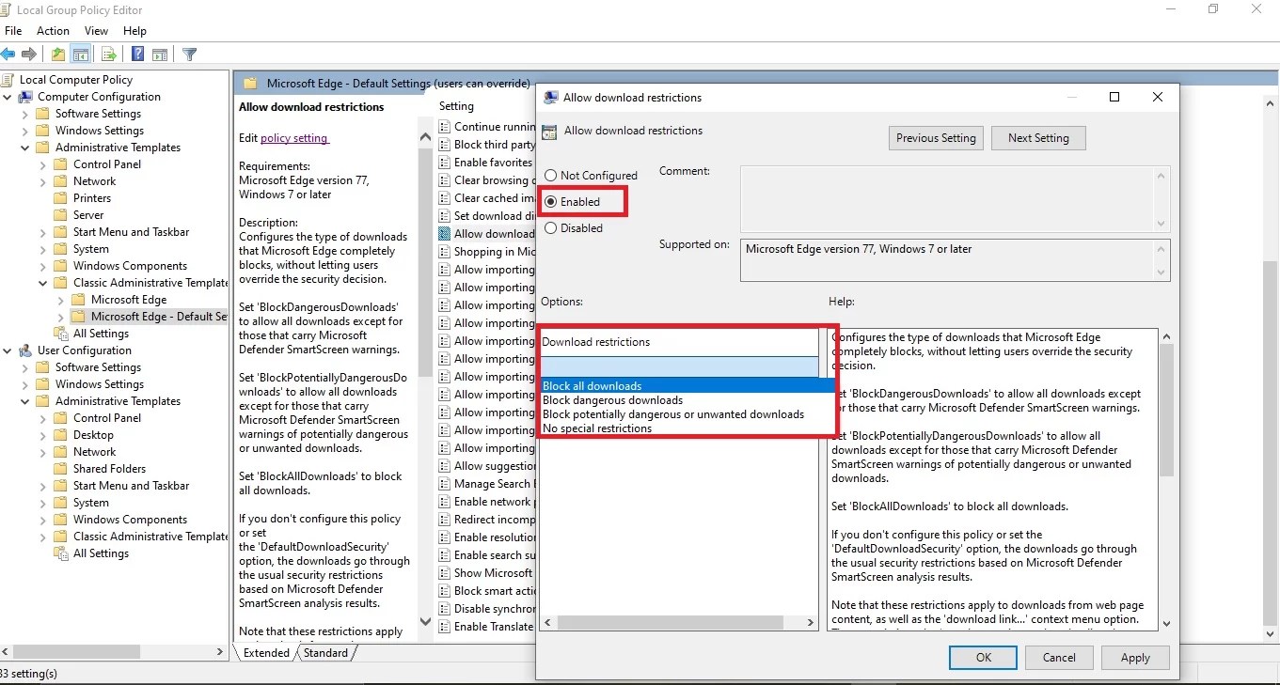Expand Desktop under User Configuration
Viewport: 1280px width, 685px height.
[43, 435]
